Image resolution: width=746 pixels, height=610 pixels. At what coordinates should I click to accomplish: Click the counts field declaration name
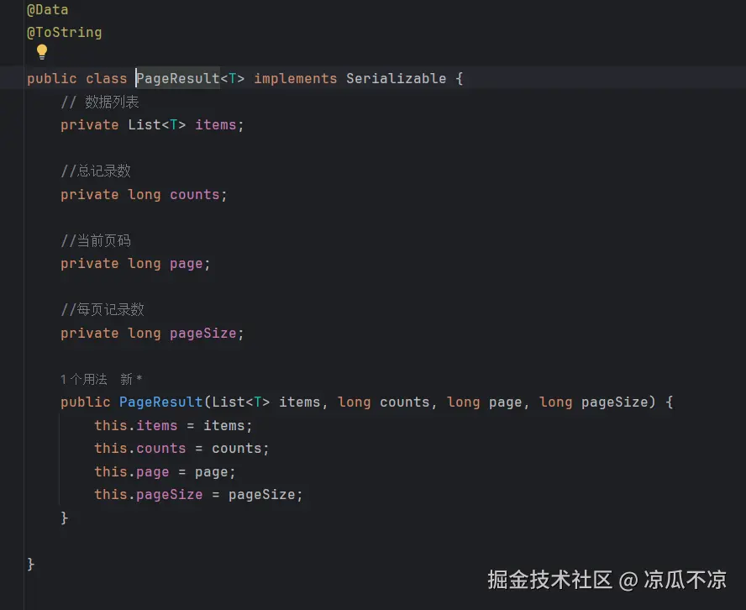[x=194, y=195]
